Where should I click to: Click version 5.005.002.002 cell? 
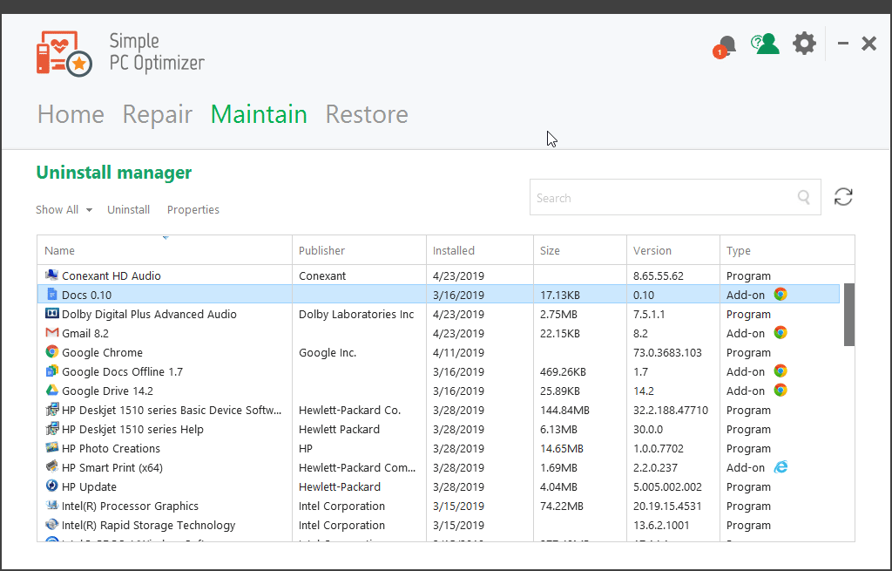(667, 486)
